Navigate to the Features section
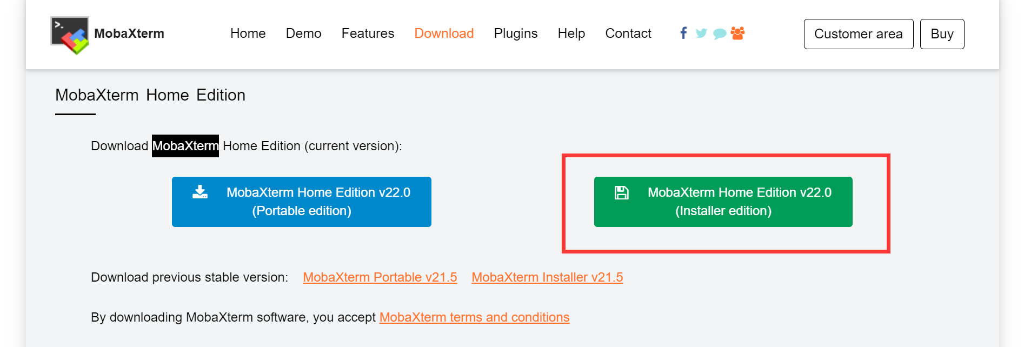The image size is (1024, 347). coord(368,34)
